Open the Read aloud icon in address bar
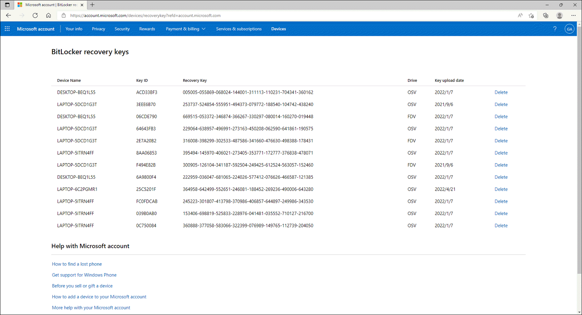The image size is (582, 315). pos(520,15)
